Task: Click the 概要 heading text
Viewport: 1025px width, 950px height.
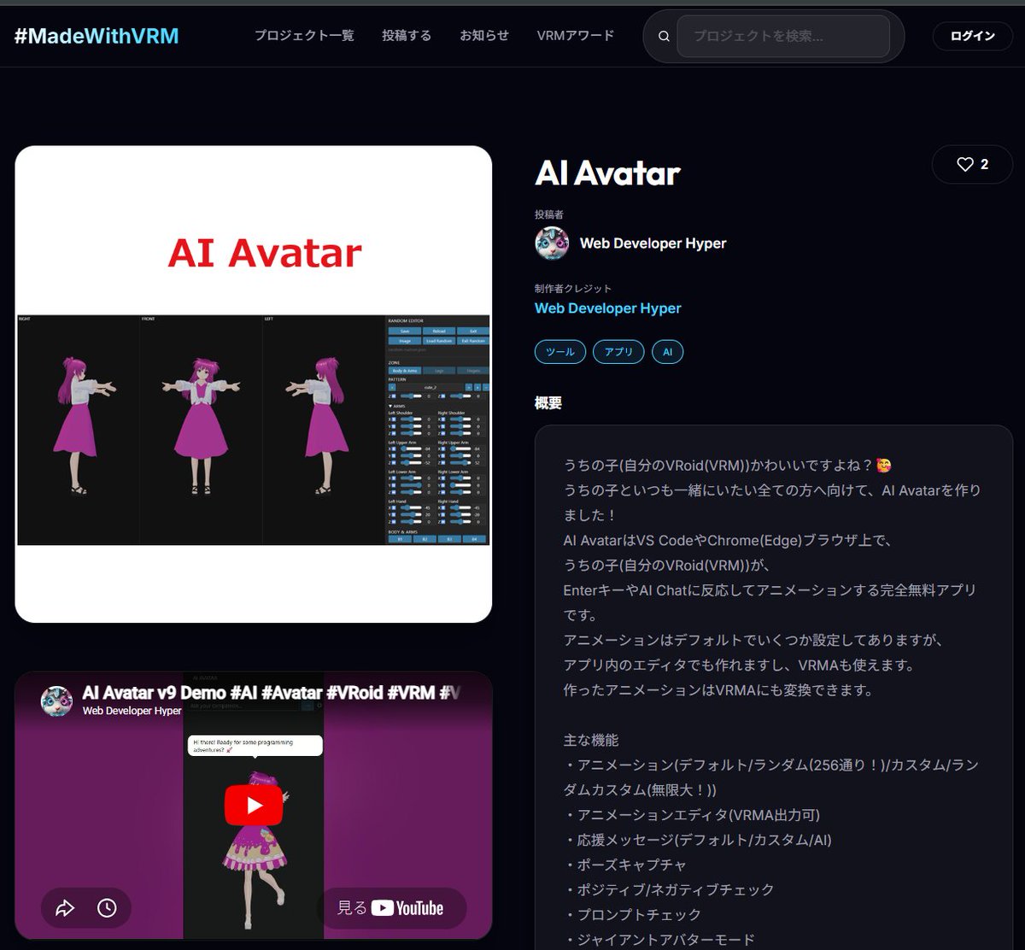Action: 548,403
